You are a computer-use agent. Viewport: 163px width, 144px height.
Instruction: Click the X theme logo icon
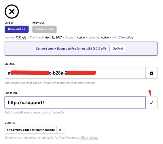12,12
